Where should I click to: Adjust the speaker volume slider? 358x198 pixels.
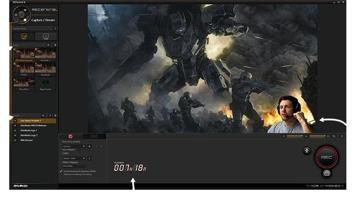coord(317,136)
